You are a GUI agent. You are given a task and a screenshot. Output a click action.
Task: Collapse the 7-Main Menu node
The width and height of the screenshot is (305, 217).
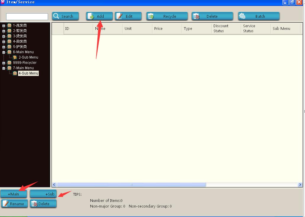pyautogui.click(x=4, y=68)
